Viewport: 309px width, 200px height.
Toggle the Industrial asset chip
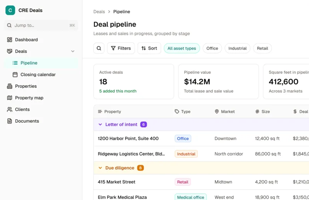tap(238, 48)
